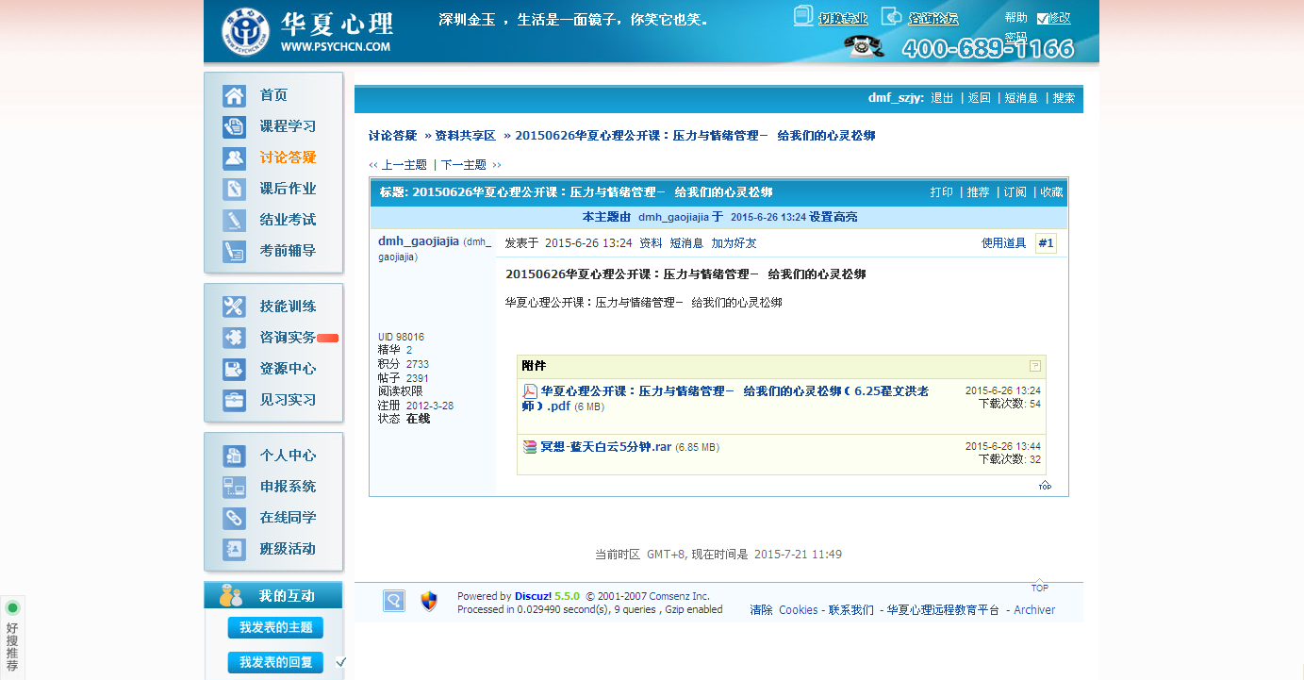Open 讨论答疑 in the sidebar menu

click(288, 158)
